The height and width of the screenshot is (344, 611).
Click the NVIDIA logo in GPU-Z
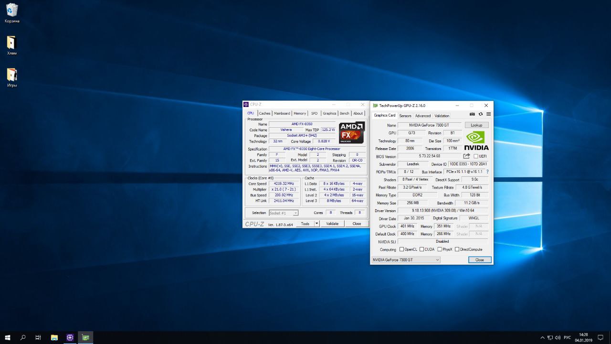(x=476, y=140)
